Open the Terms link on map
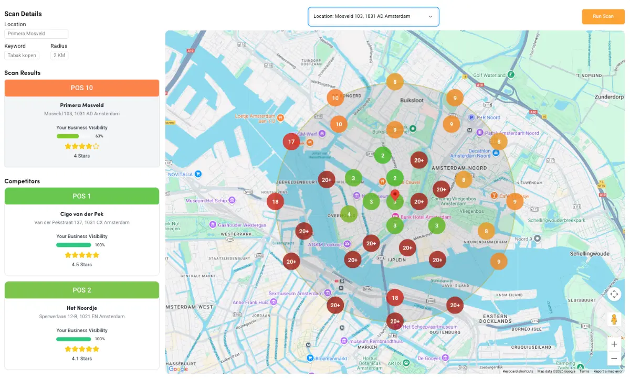Viewport: 630px width, 379px height. (x=584, y=371)
